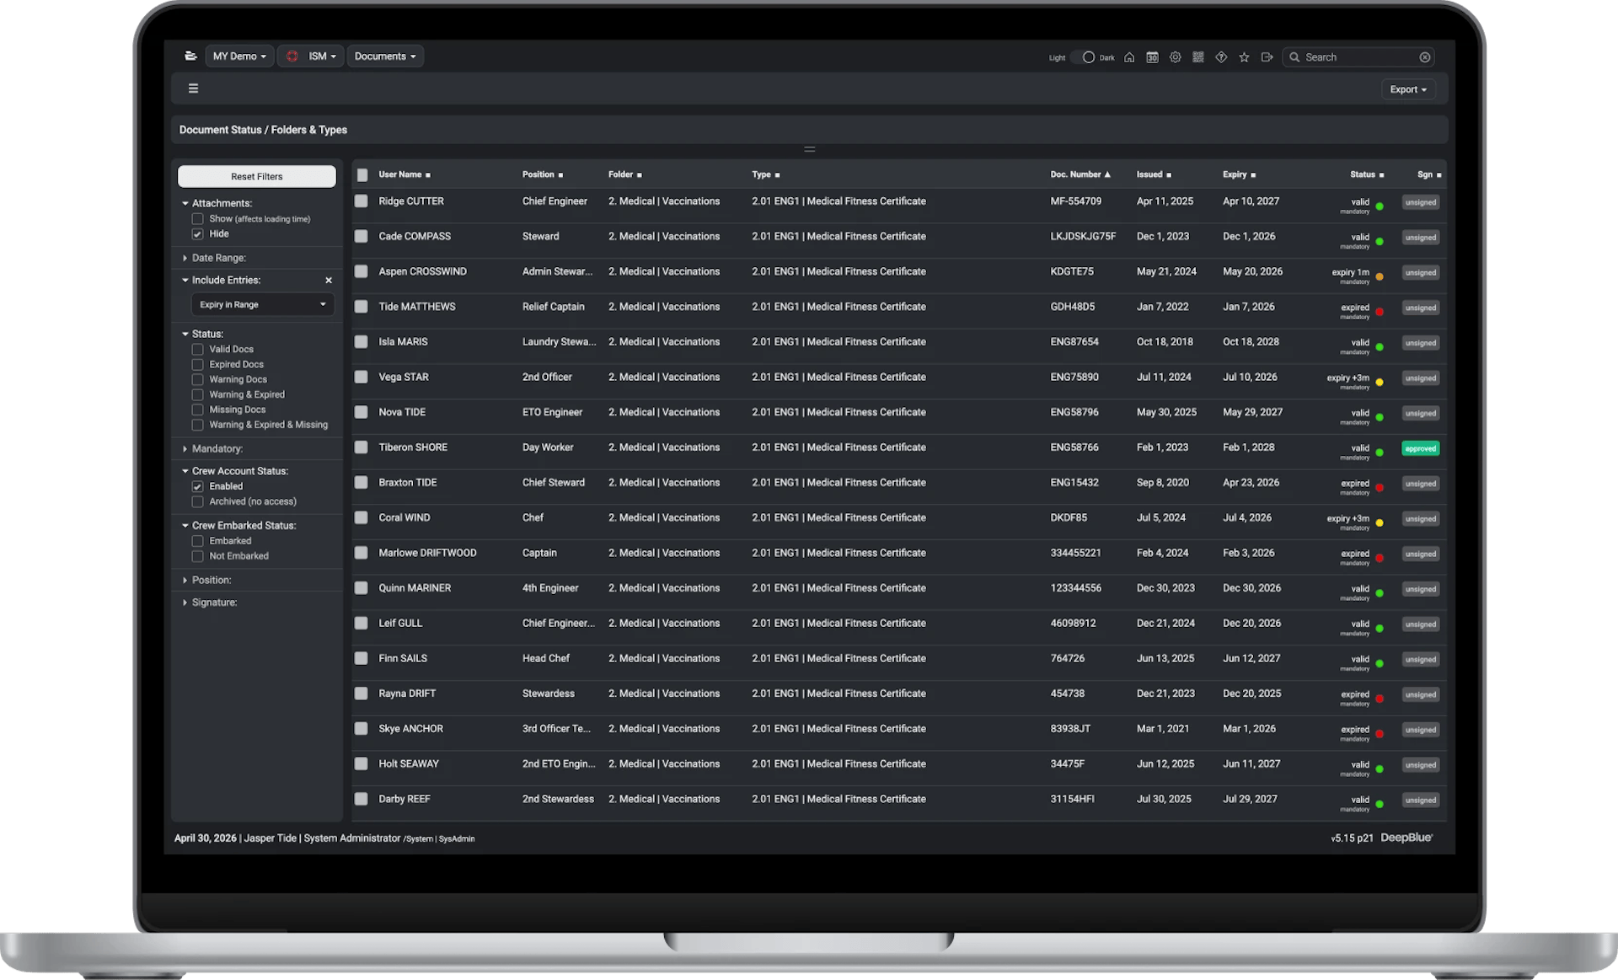
Task: Click the ship logo icon beside MY Demo
Action: 190,56
